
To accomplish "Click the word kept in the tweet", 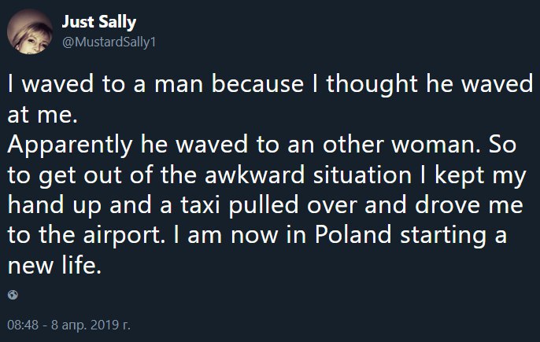I will pos(460,175).
